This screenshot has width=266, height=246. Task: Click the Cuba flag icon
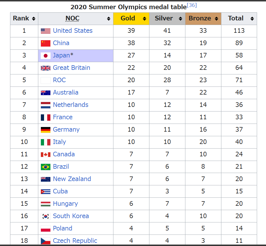45,191
